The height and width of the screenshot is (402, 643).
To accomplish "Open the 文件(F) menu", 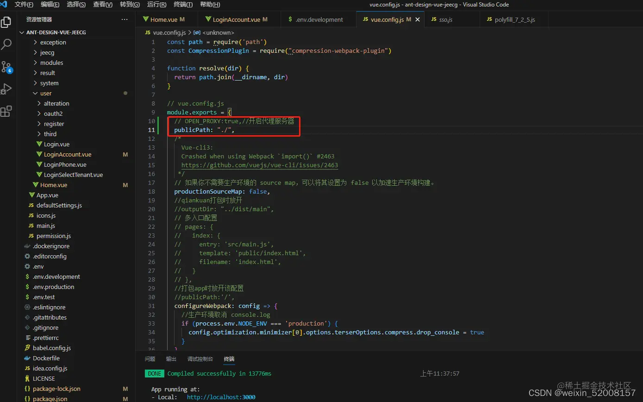I will tap(24, 5).
